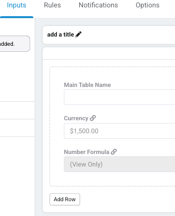Focus the Main Table Name input field
The height and width of the screenshot is (216, 175).
pos(119,97)
